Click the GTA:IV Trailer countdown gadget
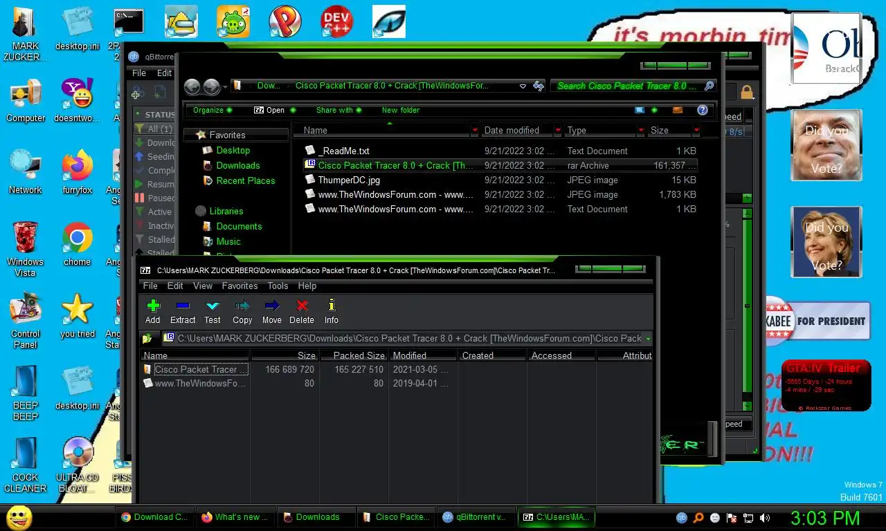The height and width of the screenshot is (531, 886). pyautogui.click(x=826, y=386)
